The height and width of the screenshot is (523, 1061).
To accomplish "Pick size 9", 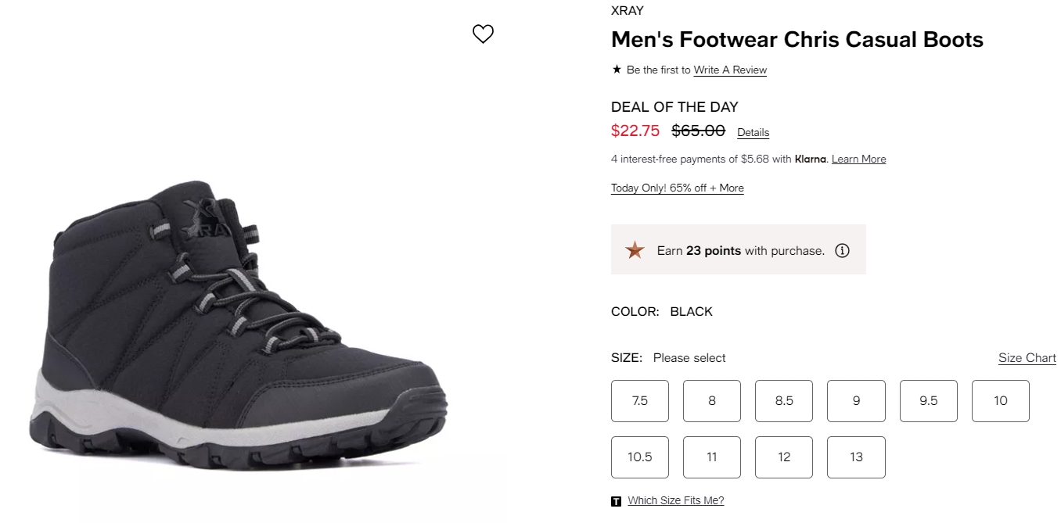I will coord(856,401).
